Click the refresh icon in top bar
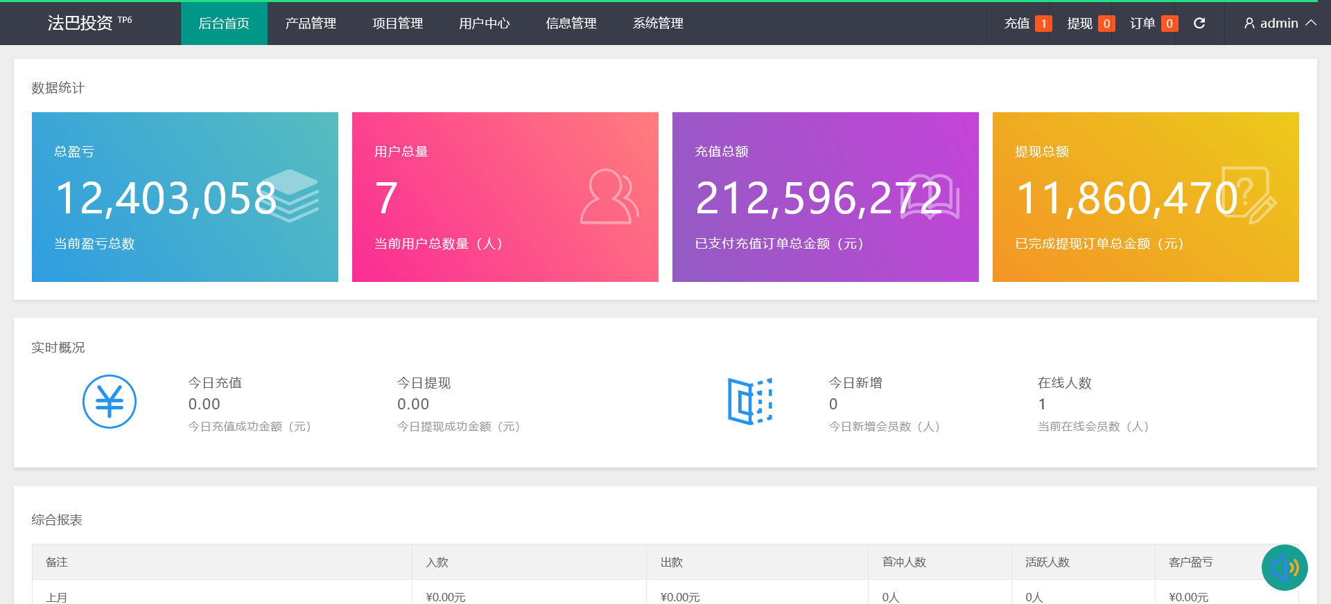The width and height of the screenshot is (1331, 604). 1199,24
